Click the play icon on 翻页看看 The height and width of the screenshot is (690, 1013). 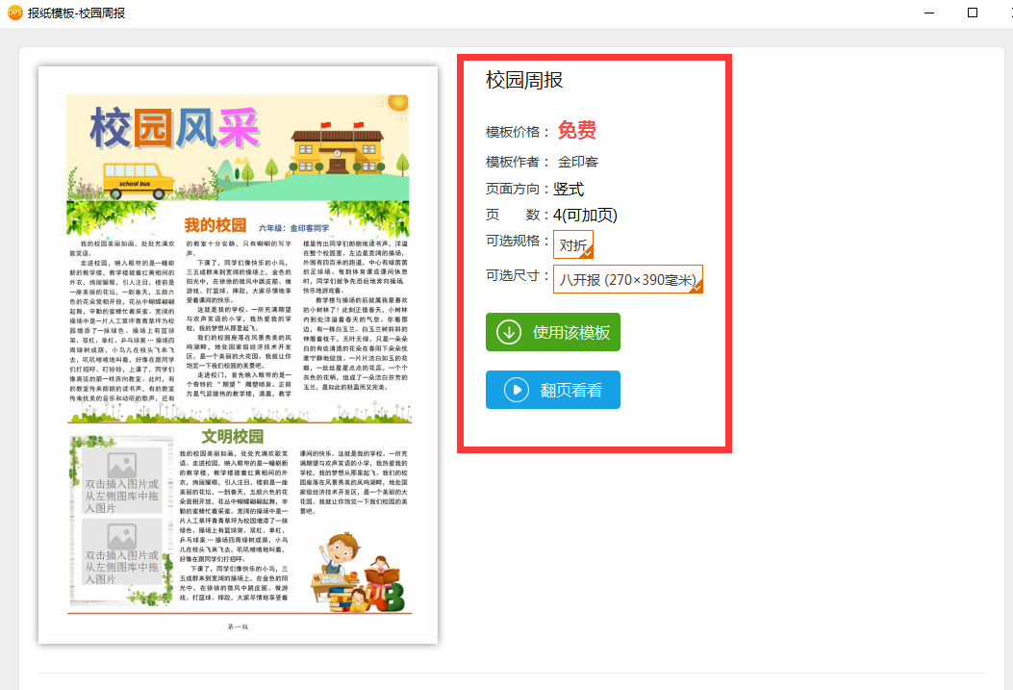[517, 390]
